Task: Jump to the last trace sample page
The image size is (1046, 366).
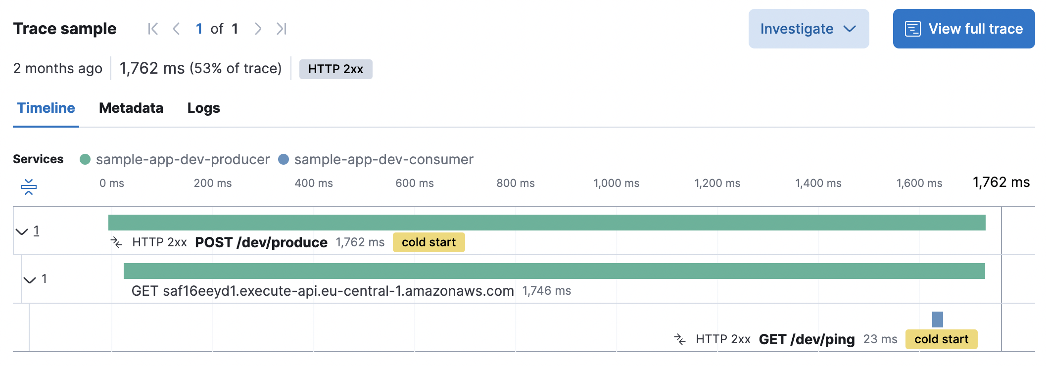Action: click(282, 28)
